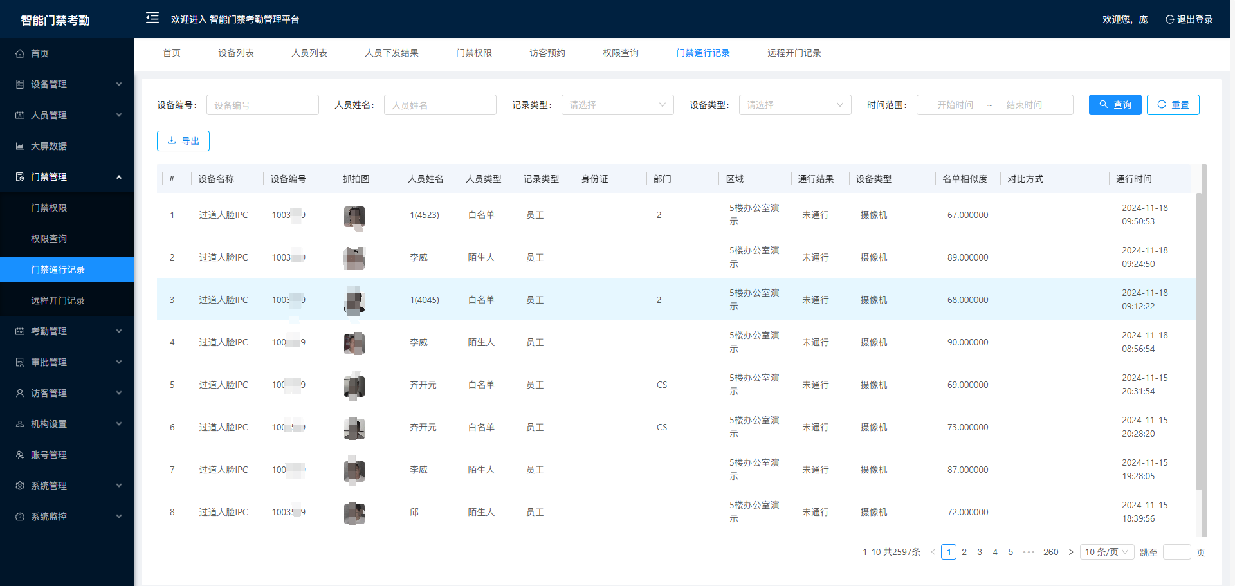Switch to the 设备列表 tab
The width and height of the screenshot is (1235, 586).
click(236, 53)
